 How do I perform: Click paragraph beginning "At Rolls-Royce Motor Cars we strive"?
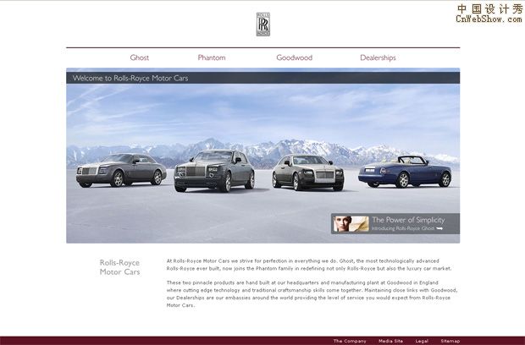tap(309, 265)
